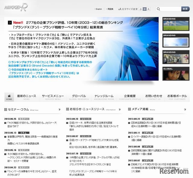This screenshot has height=178, width=193.
Task: Open the メディア掲載 section arrow
Action: pos(185,110)
